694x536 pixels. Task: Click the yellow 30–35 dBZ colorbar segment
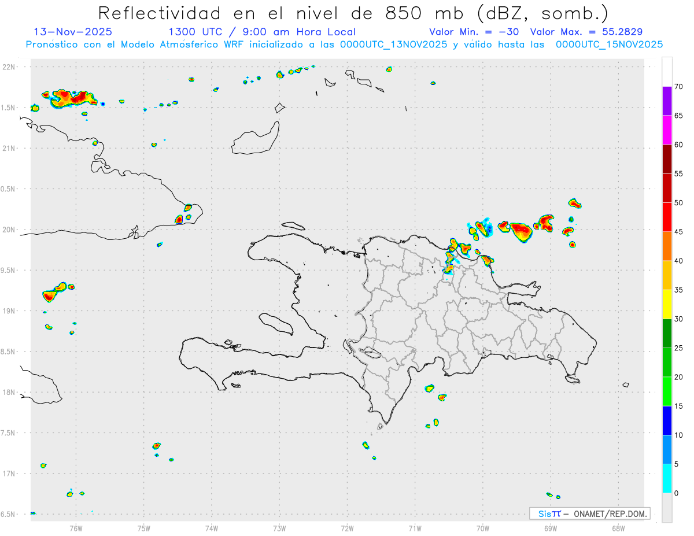[667, 304]
